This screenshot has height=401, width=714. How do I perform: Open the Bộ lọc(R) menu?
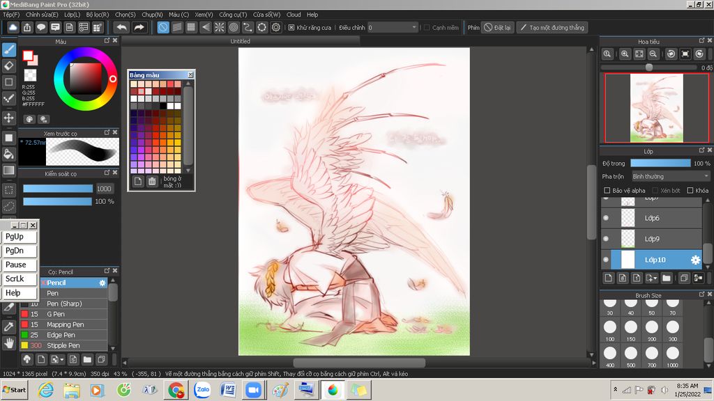coord(98,15)
